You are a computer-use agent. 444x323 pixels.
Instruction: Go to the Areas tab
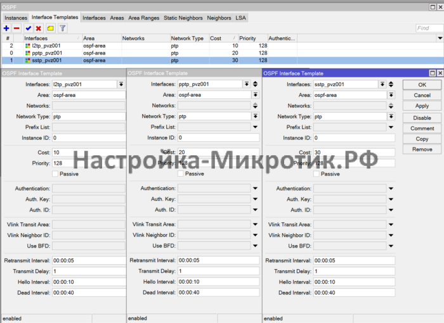(x=117, y=18)
